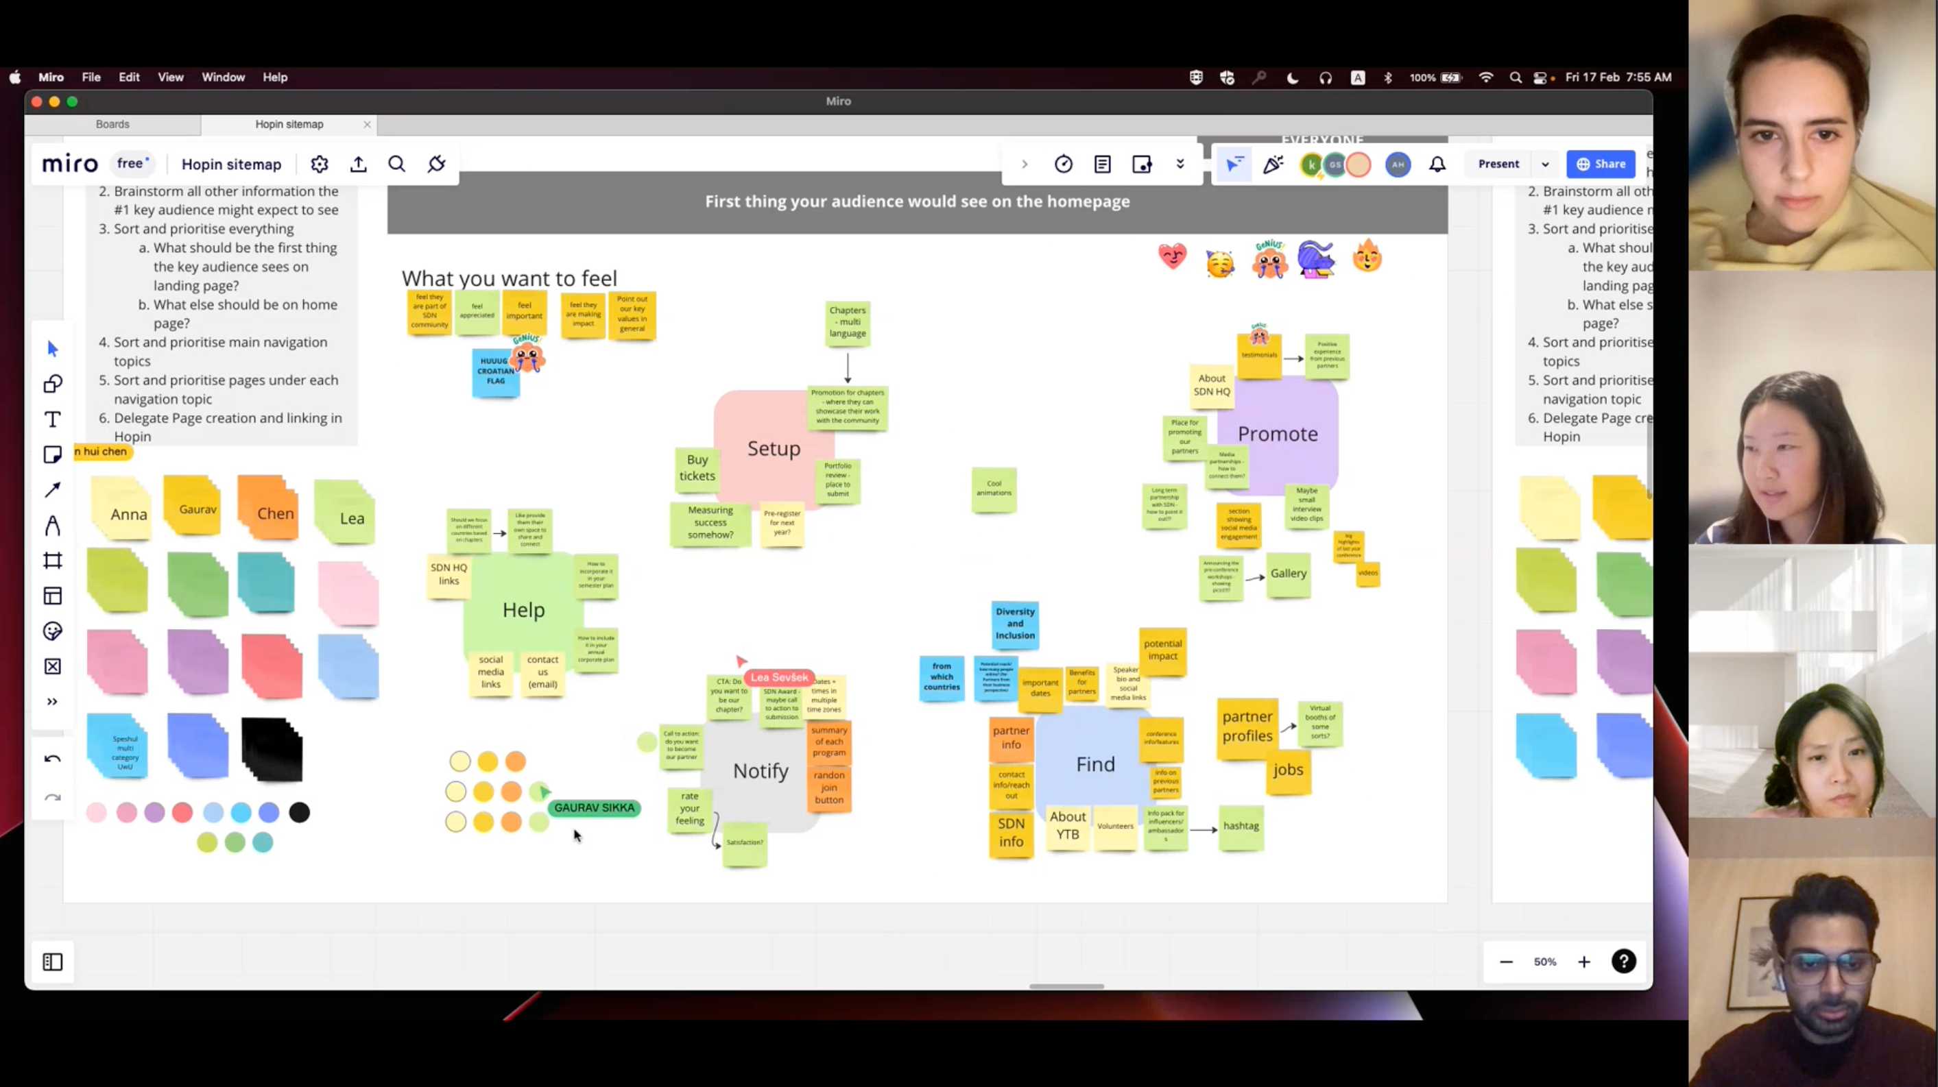1938x1087 pixels.
Task: Open the Miro application menu
Action: click(51, 77)
